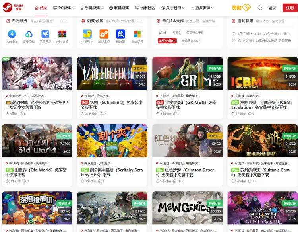Click the site logo in header
Viewport: 298px width, 232px height.
click(x=13, y=8)
